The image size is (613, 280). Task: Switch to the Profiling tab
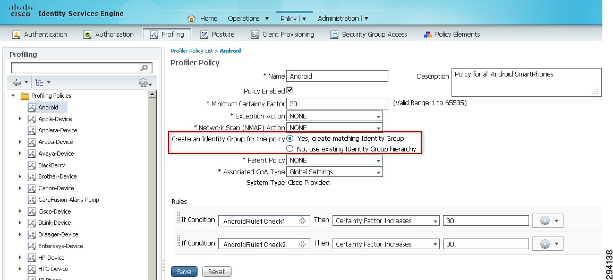click(167, 35)
